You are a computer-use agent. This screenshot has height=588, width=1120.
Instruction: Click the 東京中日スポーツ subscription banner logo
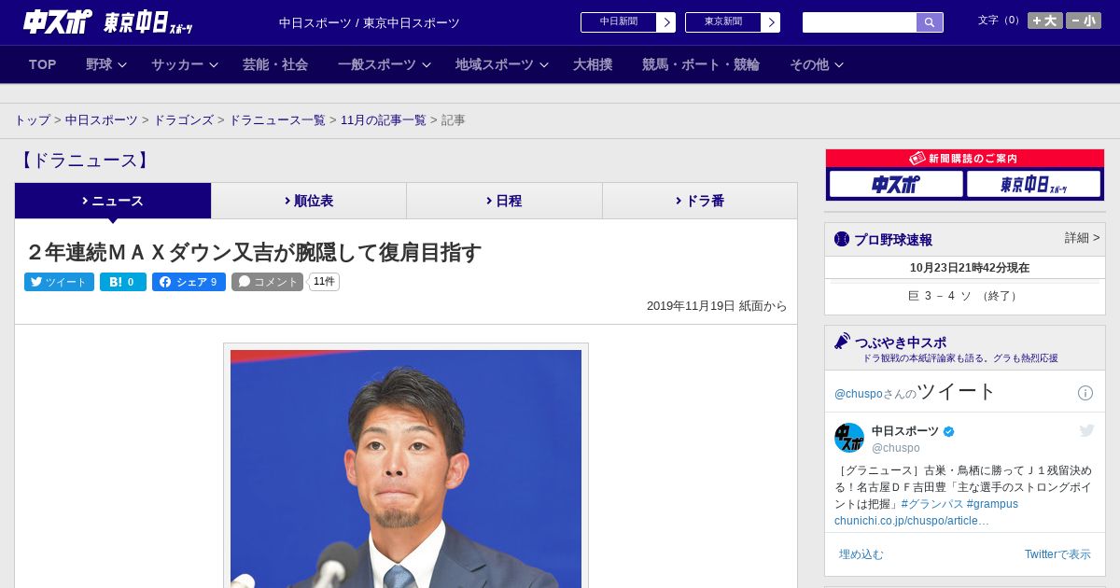pyautogui.click(x=1033, y=184)
